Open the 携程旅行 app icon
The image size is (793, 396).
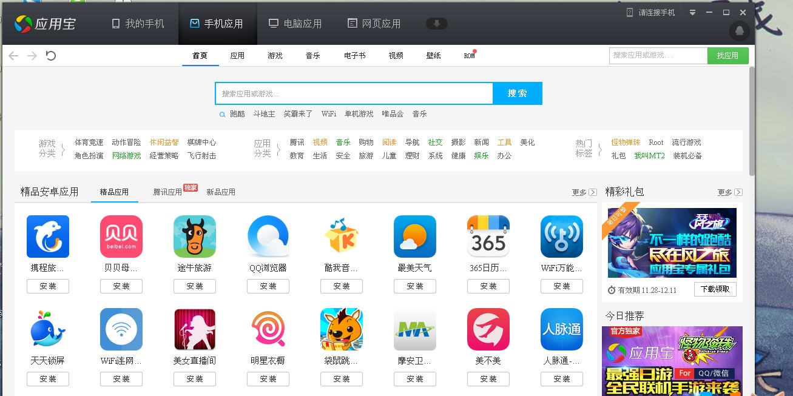click(x=48, y=237)
